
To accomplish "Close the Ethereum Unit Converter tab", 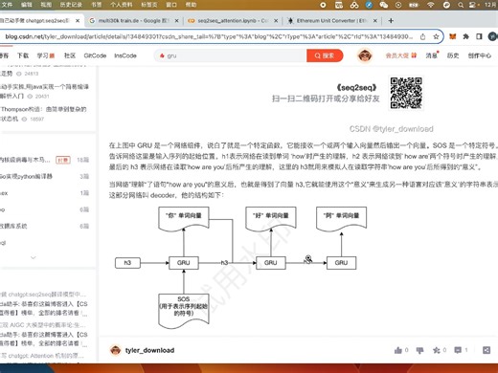I will tap(375, 21).
